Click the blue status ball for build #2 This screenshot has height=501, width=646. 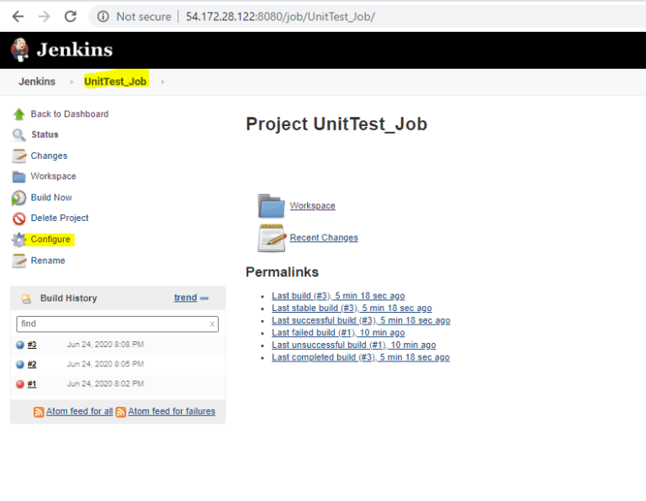(20, 365)
